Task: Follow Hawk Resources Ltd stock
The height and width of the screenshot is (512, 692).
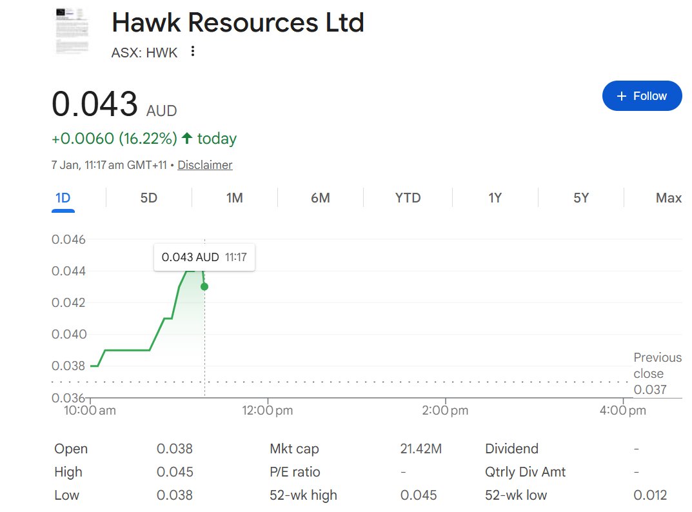Action: coord(642,96)
